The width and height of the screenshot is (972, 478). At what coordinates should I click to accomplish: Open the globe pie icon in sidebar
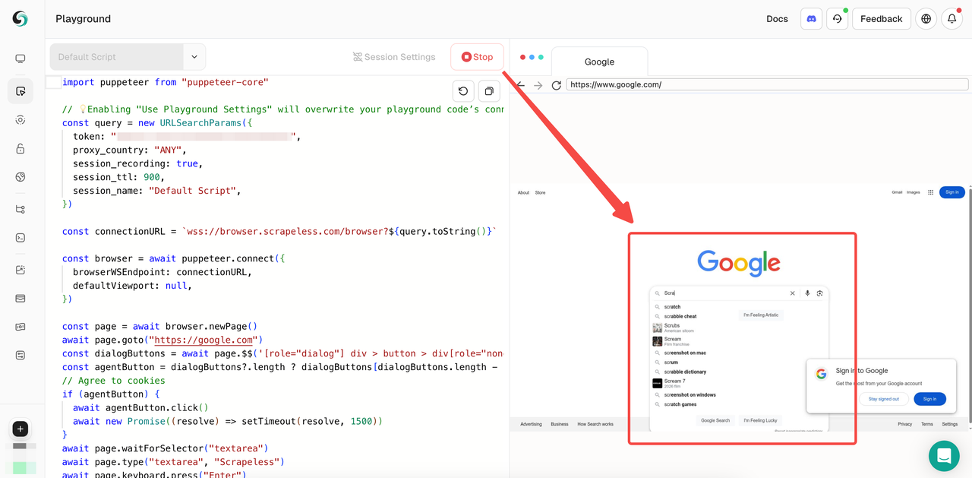[21, 177]
